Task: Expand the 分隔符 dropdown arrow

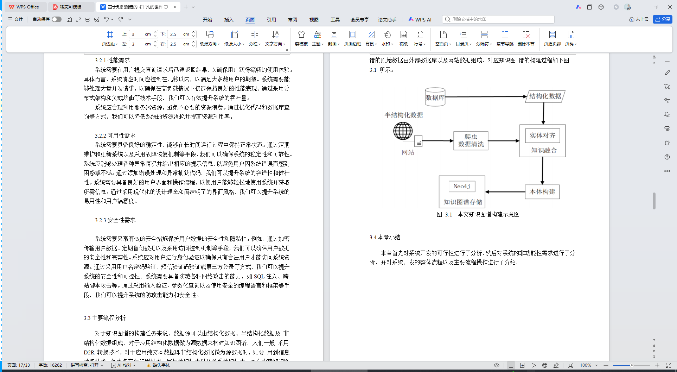Action: click(x=491, y=44)
